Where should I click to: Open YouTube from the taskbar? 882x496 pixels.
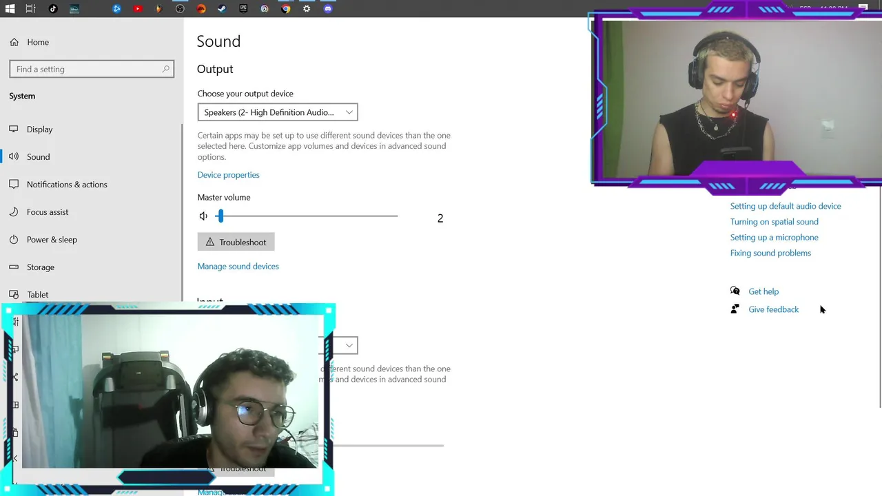(138, 8)
